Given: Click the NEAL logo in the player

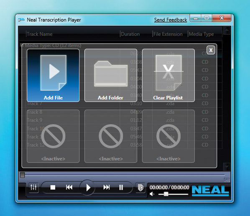Looking at the screenshot, I should (x=210, y=191).
